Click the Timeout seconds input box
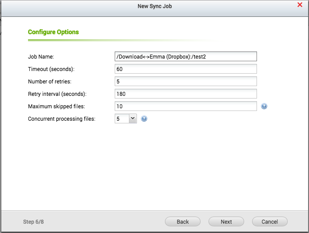This screenshot has height=233, width=309. pos(185,69)
